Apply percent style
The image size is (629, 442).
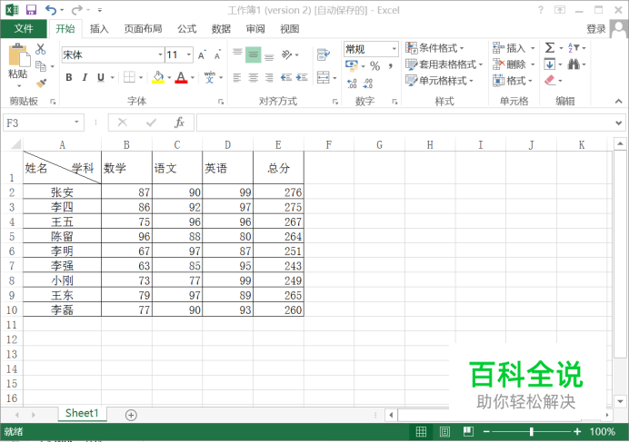point(375,65)
